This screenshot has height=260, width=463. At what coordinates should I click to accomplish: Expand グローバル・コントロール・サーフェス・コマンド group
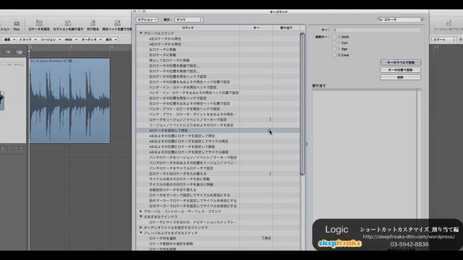pyautogui.click(x=141, y=211)
